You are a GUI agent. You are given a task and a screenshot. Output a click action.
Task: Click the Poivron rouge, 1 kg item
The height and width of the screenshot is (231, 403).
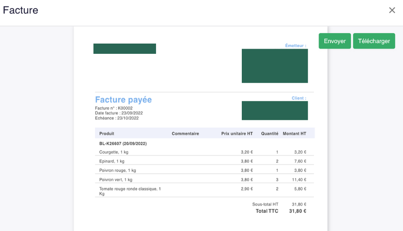[x=117, y=170]
